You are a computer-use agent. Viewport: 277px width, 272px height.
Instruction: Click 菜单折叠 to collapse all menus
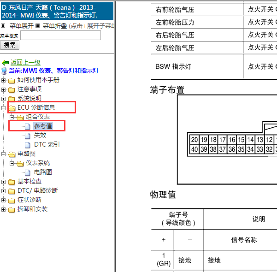click(55, 26)
